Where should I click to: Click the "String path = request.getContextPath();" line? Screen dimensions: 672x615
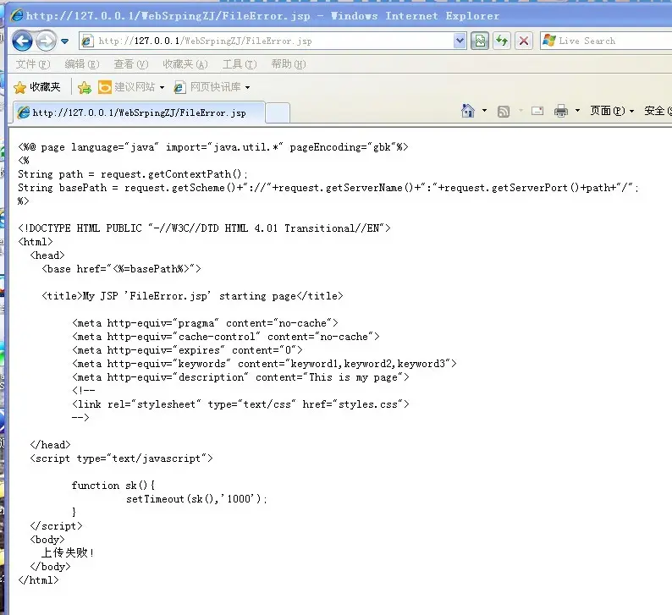(x=133, y=174)
